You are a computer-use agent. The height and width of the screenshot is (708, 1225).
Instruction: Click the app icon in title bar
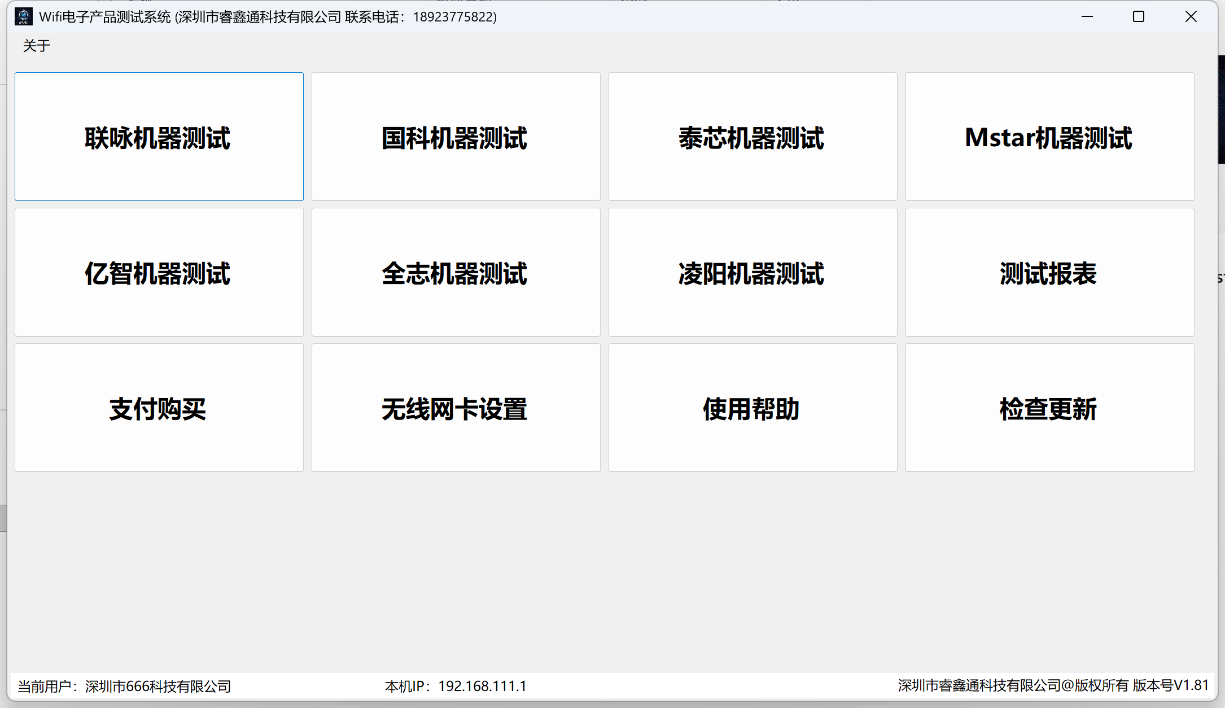[x=24, y=16]
